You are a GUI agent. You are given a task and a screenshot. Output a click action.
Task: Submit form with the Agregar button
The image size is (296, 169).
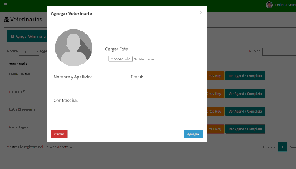[193, 134]
